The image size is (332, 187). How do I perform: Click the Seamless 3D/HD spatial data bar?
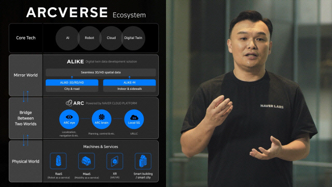pyautogui.click(x=101, y=72)
